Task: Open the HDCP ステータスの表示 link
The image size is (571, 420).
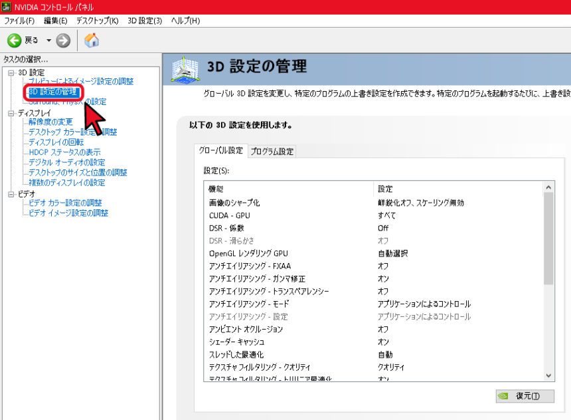Action: 64,152
